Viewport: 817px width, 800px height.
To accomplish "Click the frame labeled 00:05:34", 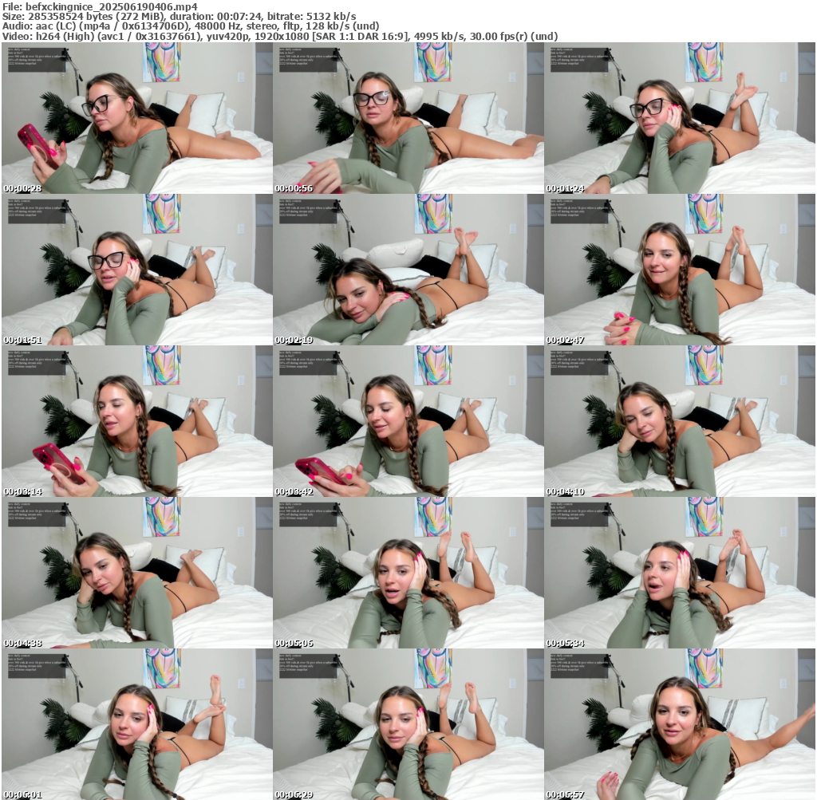I will point(680,573).
